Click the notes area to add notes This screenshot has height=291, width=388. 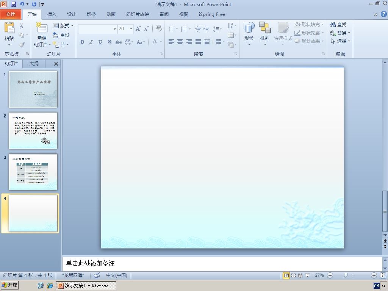point(222,264)
